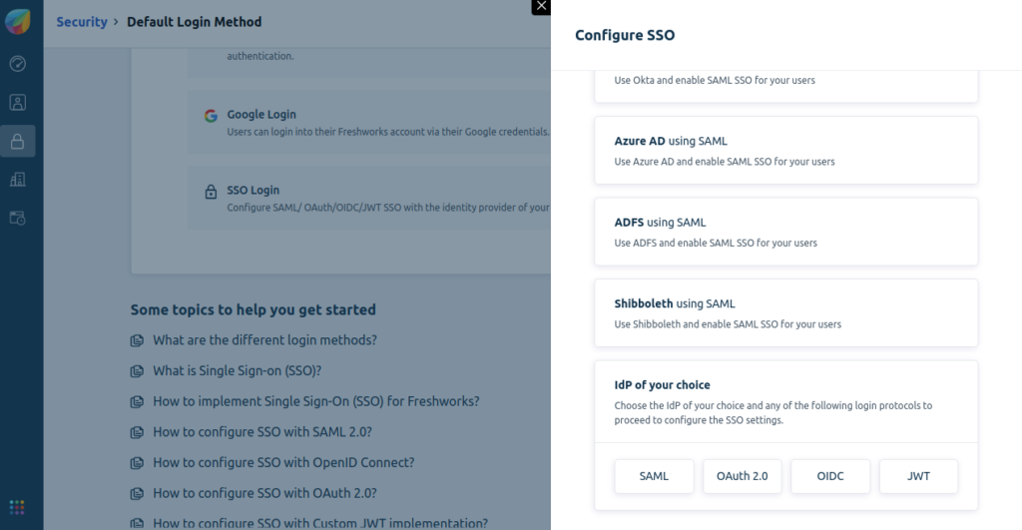This screenshot has height=530, width=1022.
Task: Select the OAuth 2.0 protocol button
Action: [742, 476]
